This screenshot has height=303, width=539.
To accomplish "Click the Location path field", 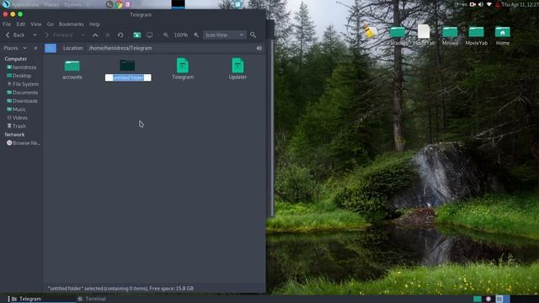I will click(172, 49).
